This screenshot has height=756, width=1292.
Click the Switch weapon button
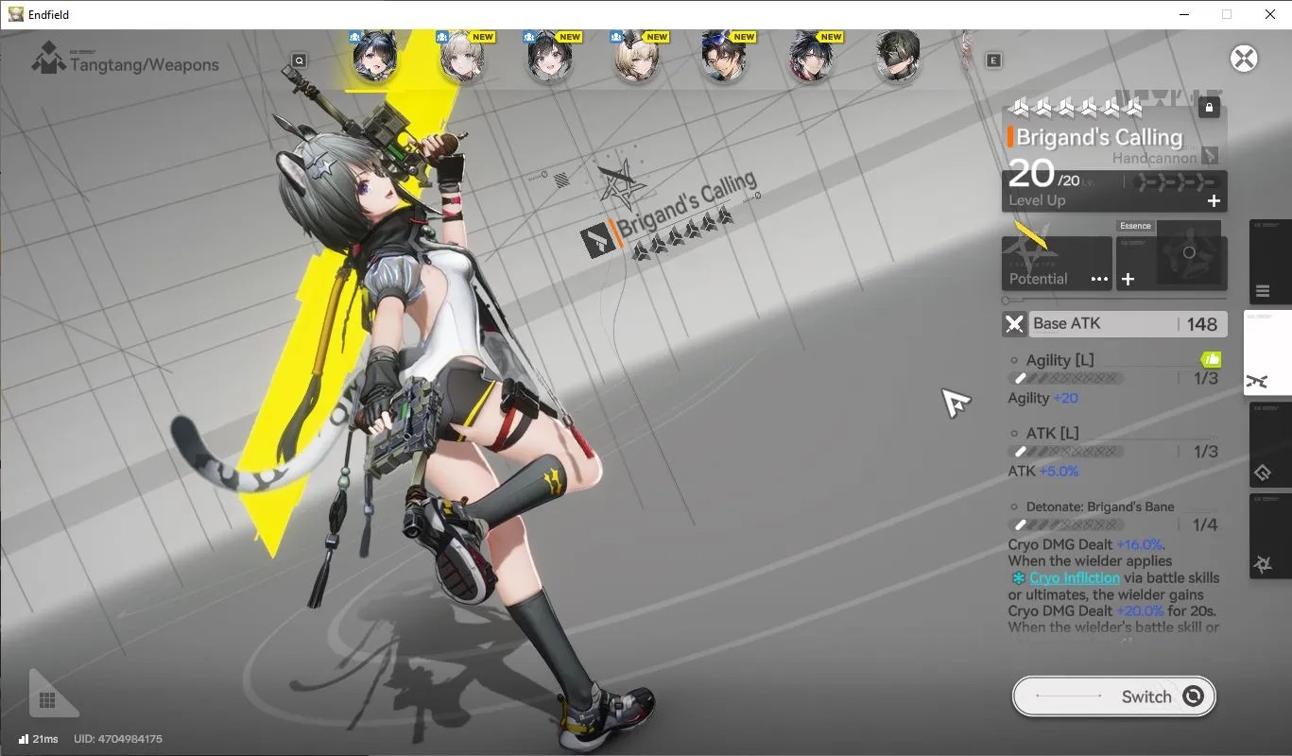1114,696
